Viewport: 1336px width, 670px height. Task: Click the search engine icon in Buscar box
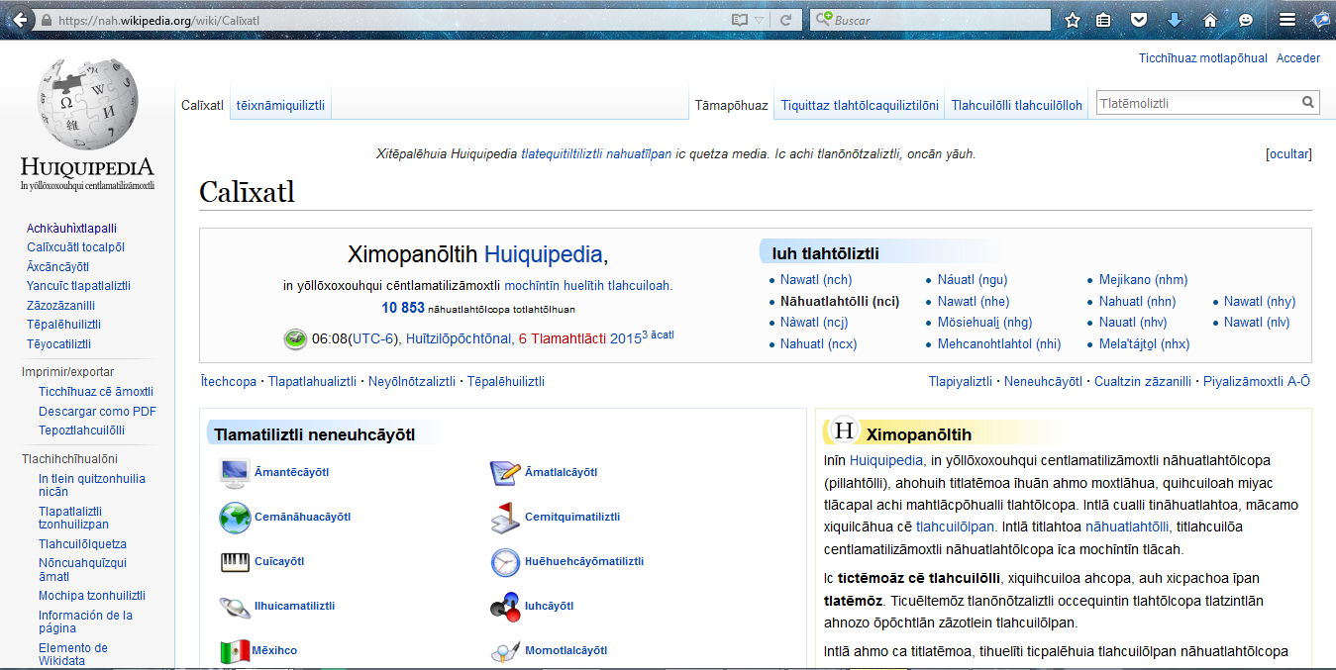823,20
